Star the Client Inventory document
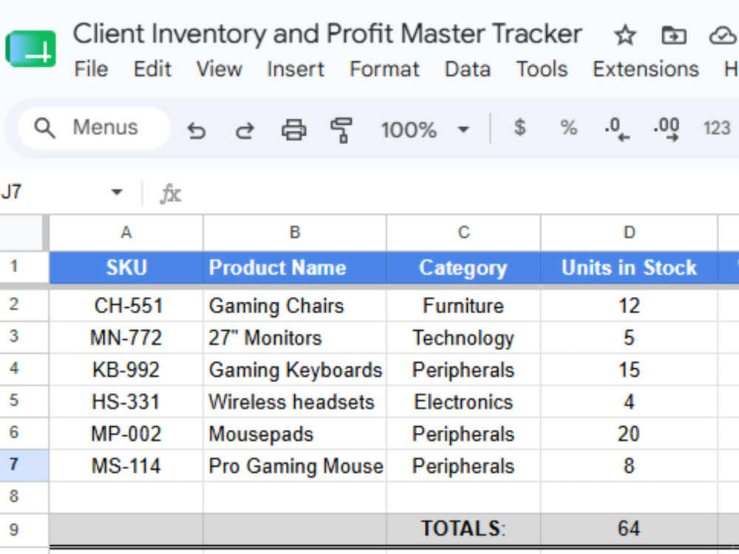739x554 pixels. [625, 35]
